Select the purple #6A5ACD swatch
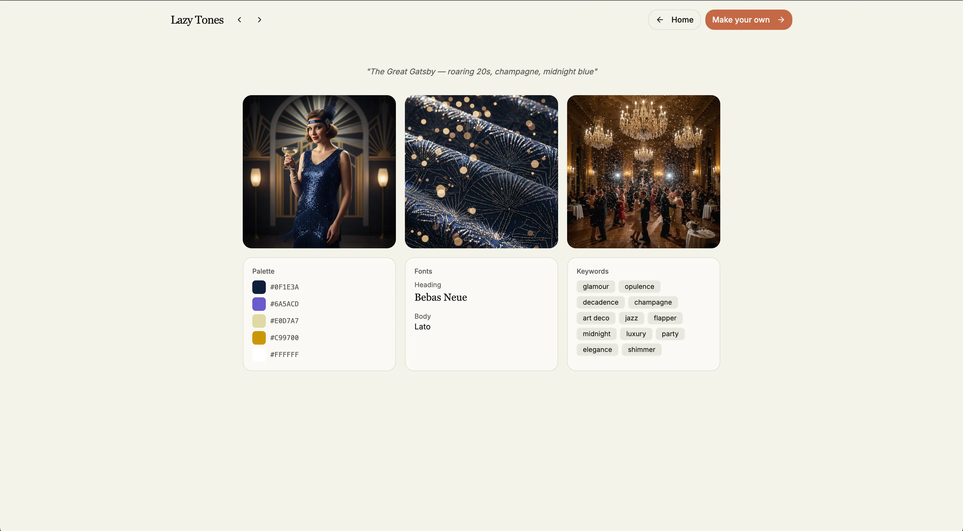 pos(259,304)
